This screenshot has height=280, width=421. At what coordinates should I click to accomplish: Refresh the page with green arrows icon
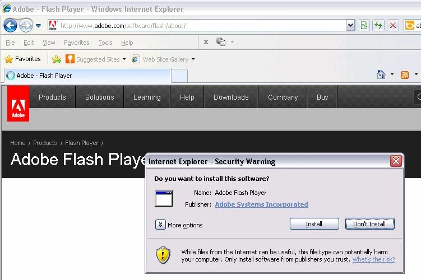click(x=378, y=25)
